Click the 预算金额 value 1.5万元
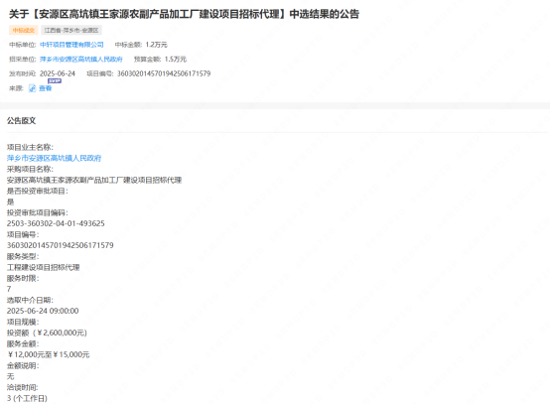The image size is (550, 404). 176,60
